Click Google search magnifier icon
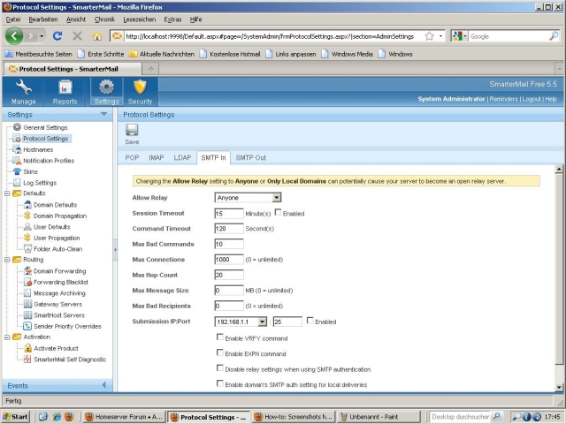The height and width of the screenshot is (424, 566). [x=554, y=36]
